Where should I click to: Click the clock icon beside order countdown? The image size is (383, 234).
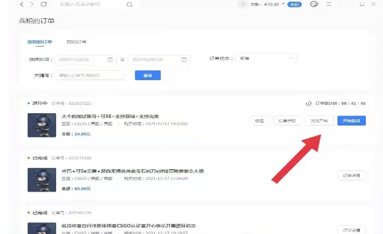tap(309, 103)
